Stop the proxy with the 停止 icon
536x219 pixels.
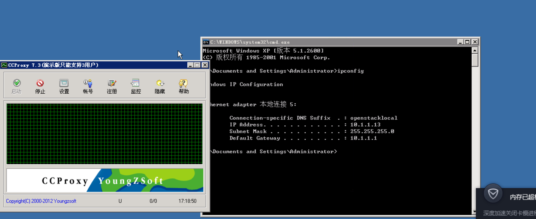(x=40, y=87)
